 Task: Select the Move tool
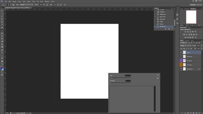pyautogui.click(x=2, y=11)
